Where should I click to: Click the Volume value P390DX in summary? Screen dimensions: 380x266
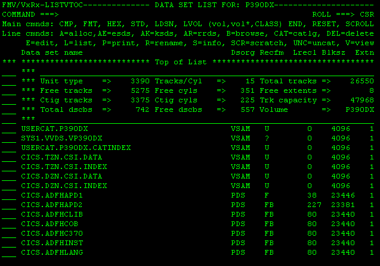[x=360, y=109]
